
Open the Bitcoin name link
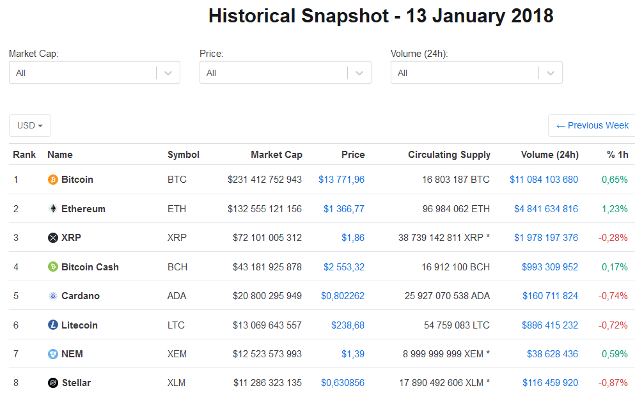click(x=77, y=180)
